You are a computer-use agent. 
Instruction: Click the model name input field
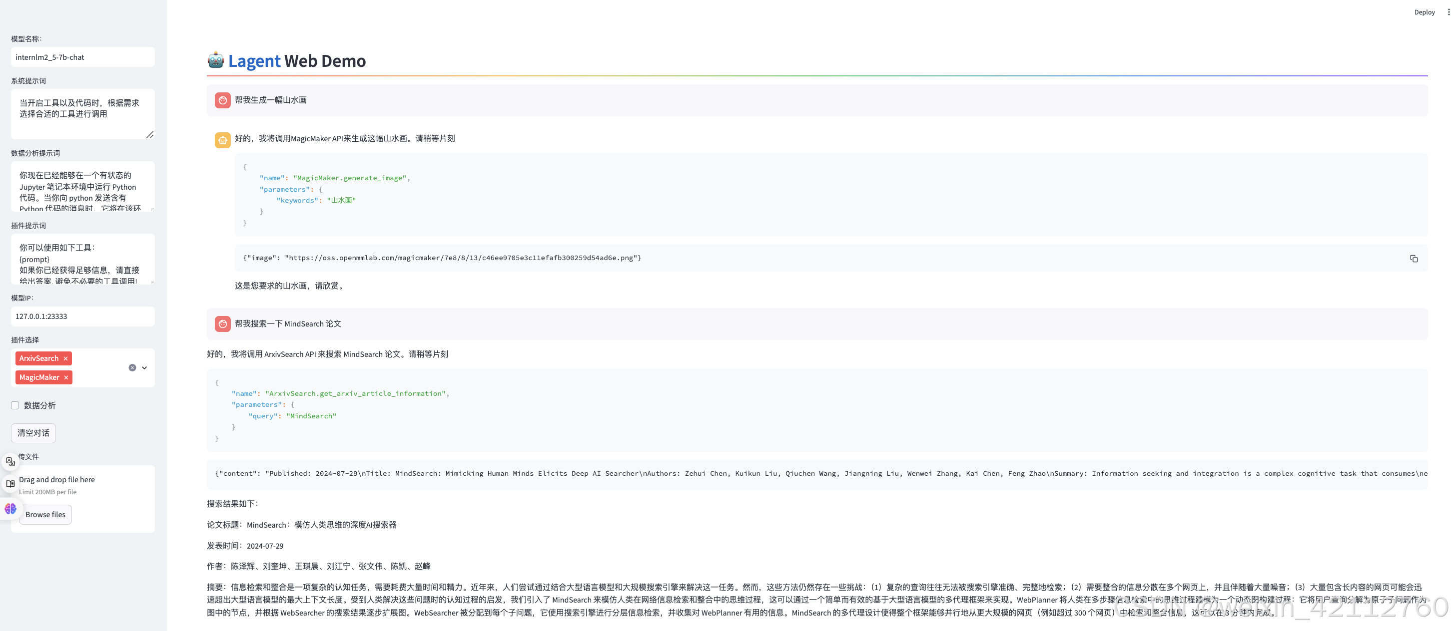point(82,57)
